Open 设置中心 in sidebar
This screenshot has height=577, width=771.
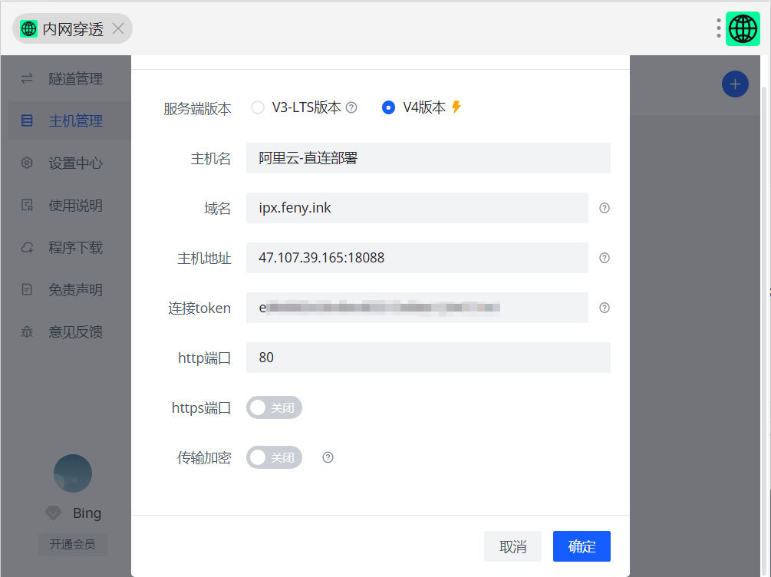tap(70, 163)
